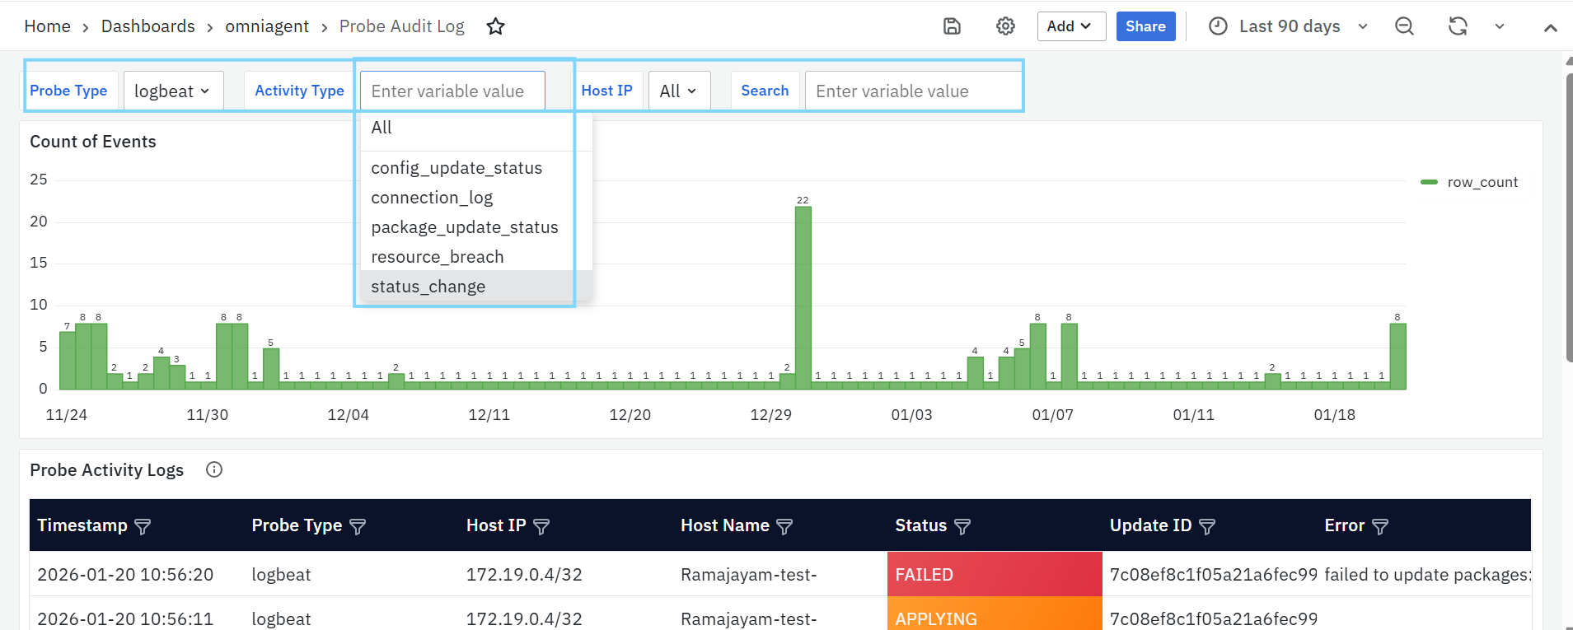Choose connection_log from the list
The width and height of the screenshot is (1573, 630).
(432, 198)
